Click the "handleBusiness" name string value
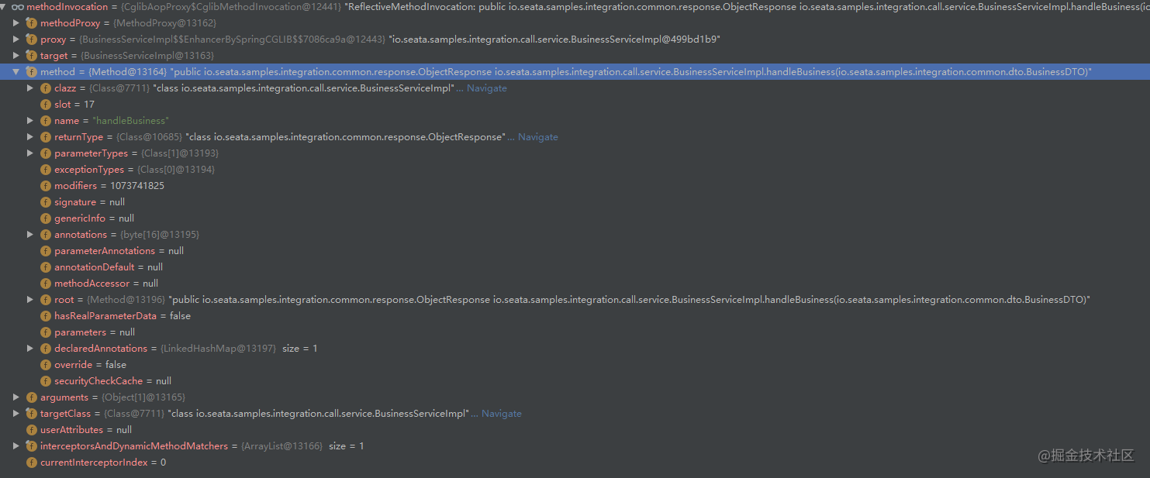The width and height of the screenshot is (1150, 478). 130,121
